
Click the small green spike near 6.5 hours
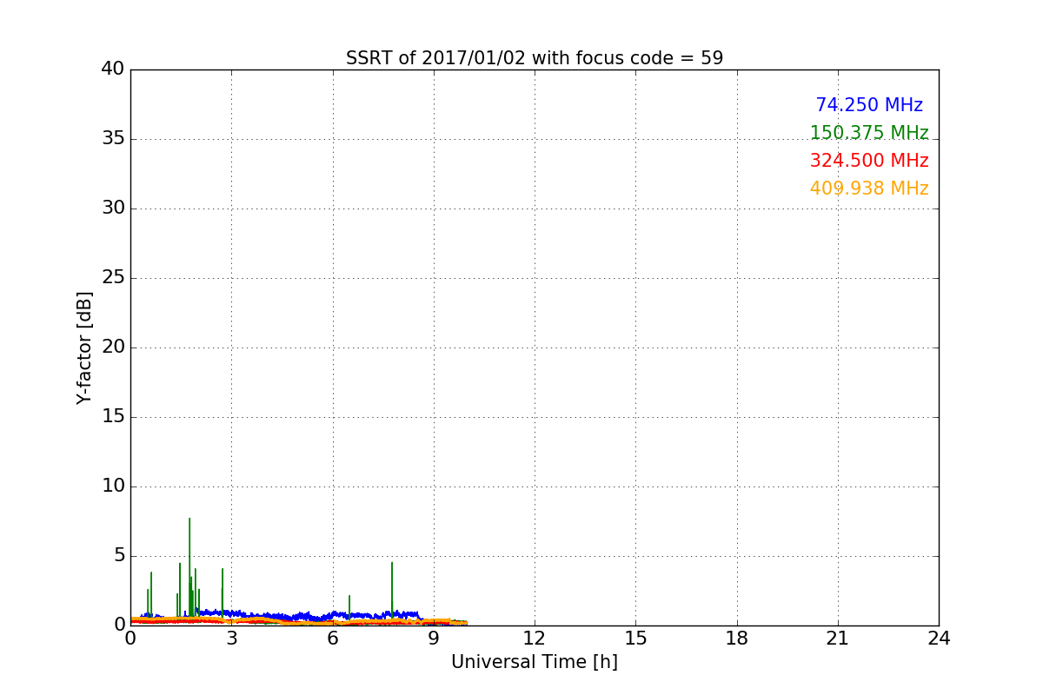point(349,606)
